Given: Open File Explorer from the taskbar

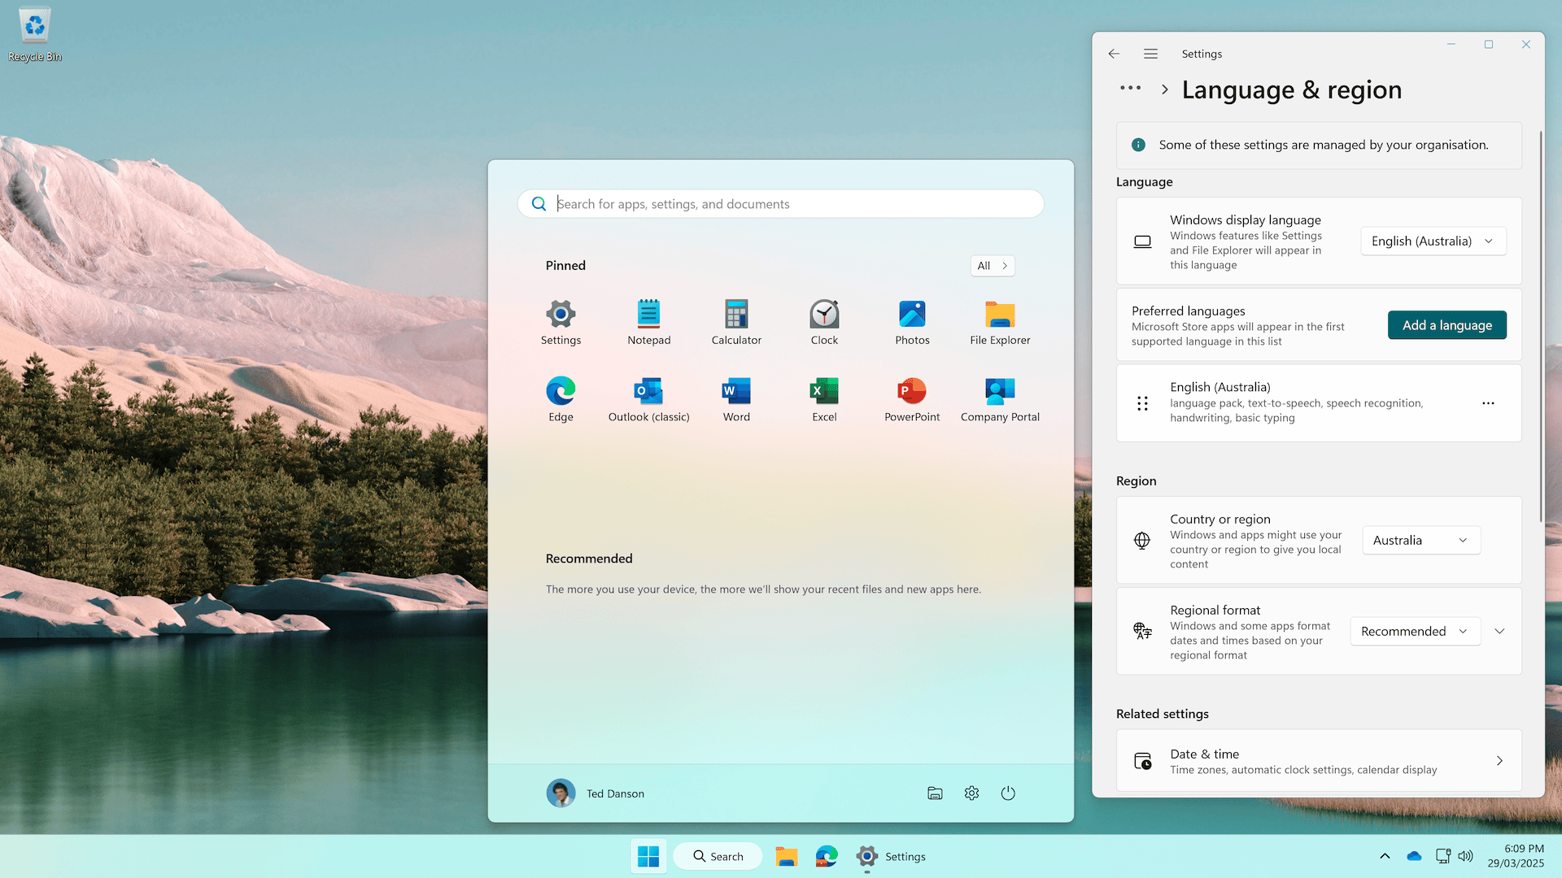Looking at the screenshot, I should (786, 856).
